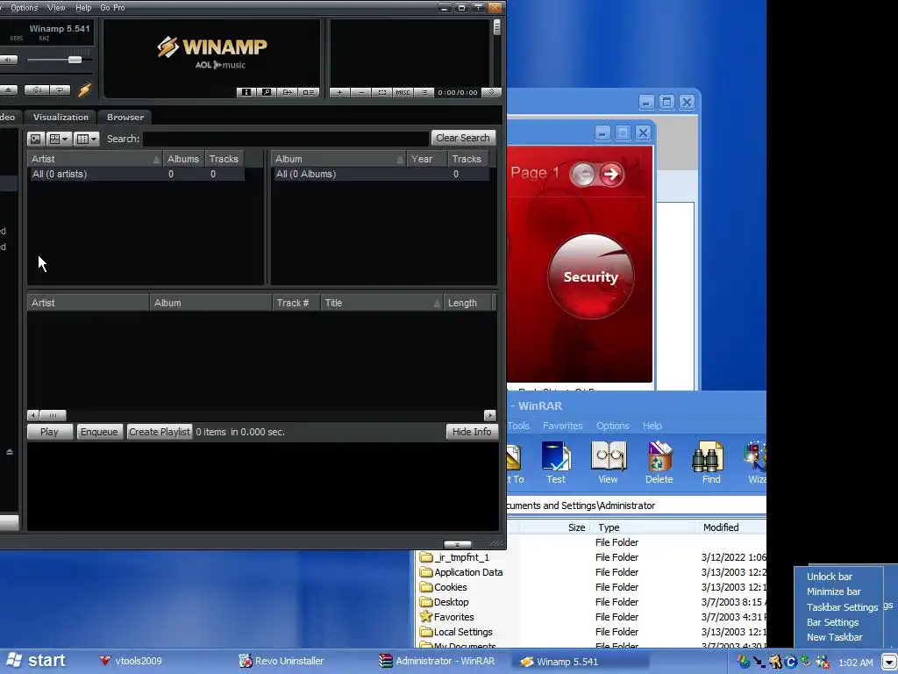Click the playlist expand arrows icon
898x674 pixels.
coord(491,92)
